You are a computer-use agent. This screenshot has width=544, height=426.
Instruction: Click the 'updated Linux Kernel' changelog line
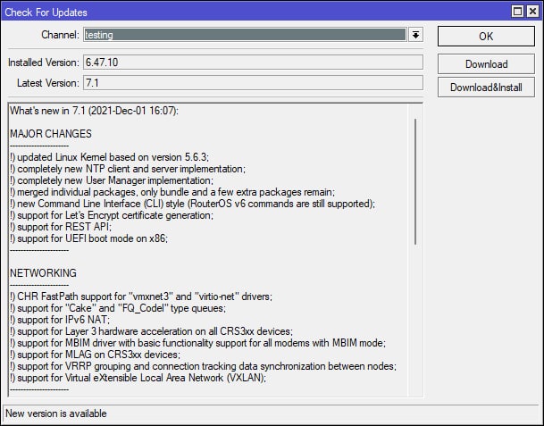(109, 157)
